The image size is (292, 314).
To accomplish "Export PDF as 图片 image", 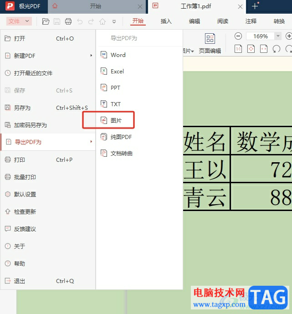I will coord(139,120).
